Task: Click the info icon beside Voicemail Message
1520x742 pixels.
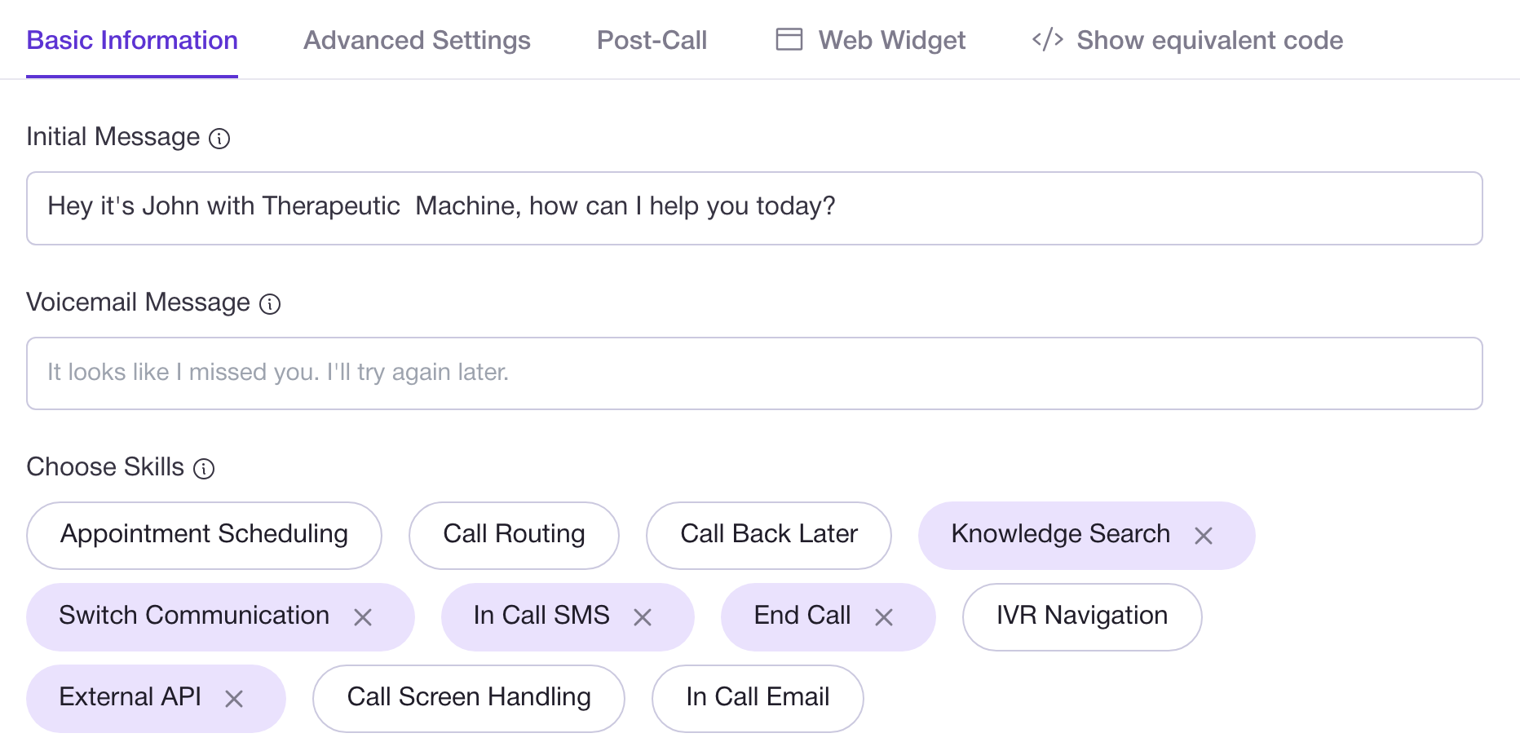Action: click(271, 303)
